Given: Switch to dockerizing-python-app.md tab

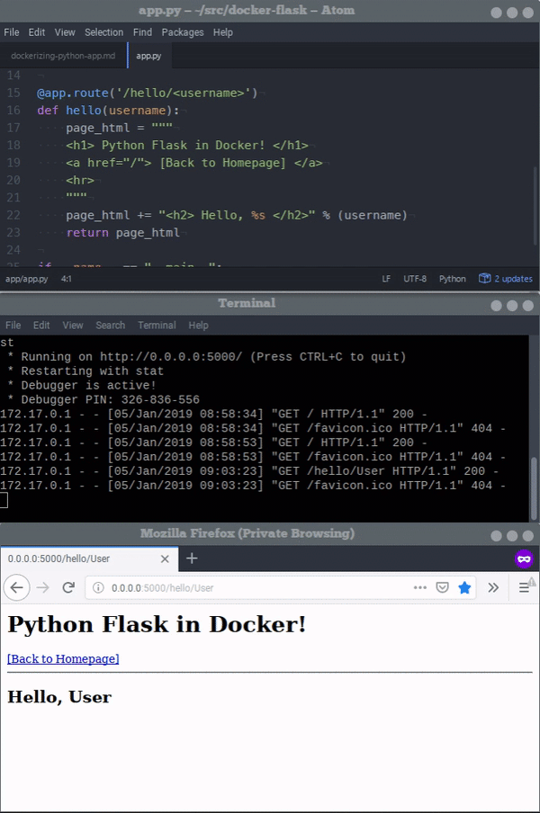Looking at the screenshot, I should 63,56.
